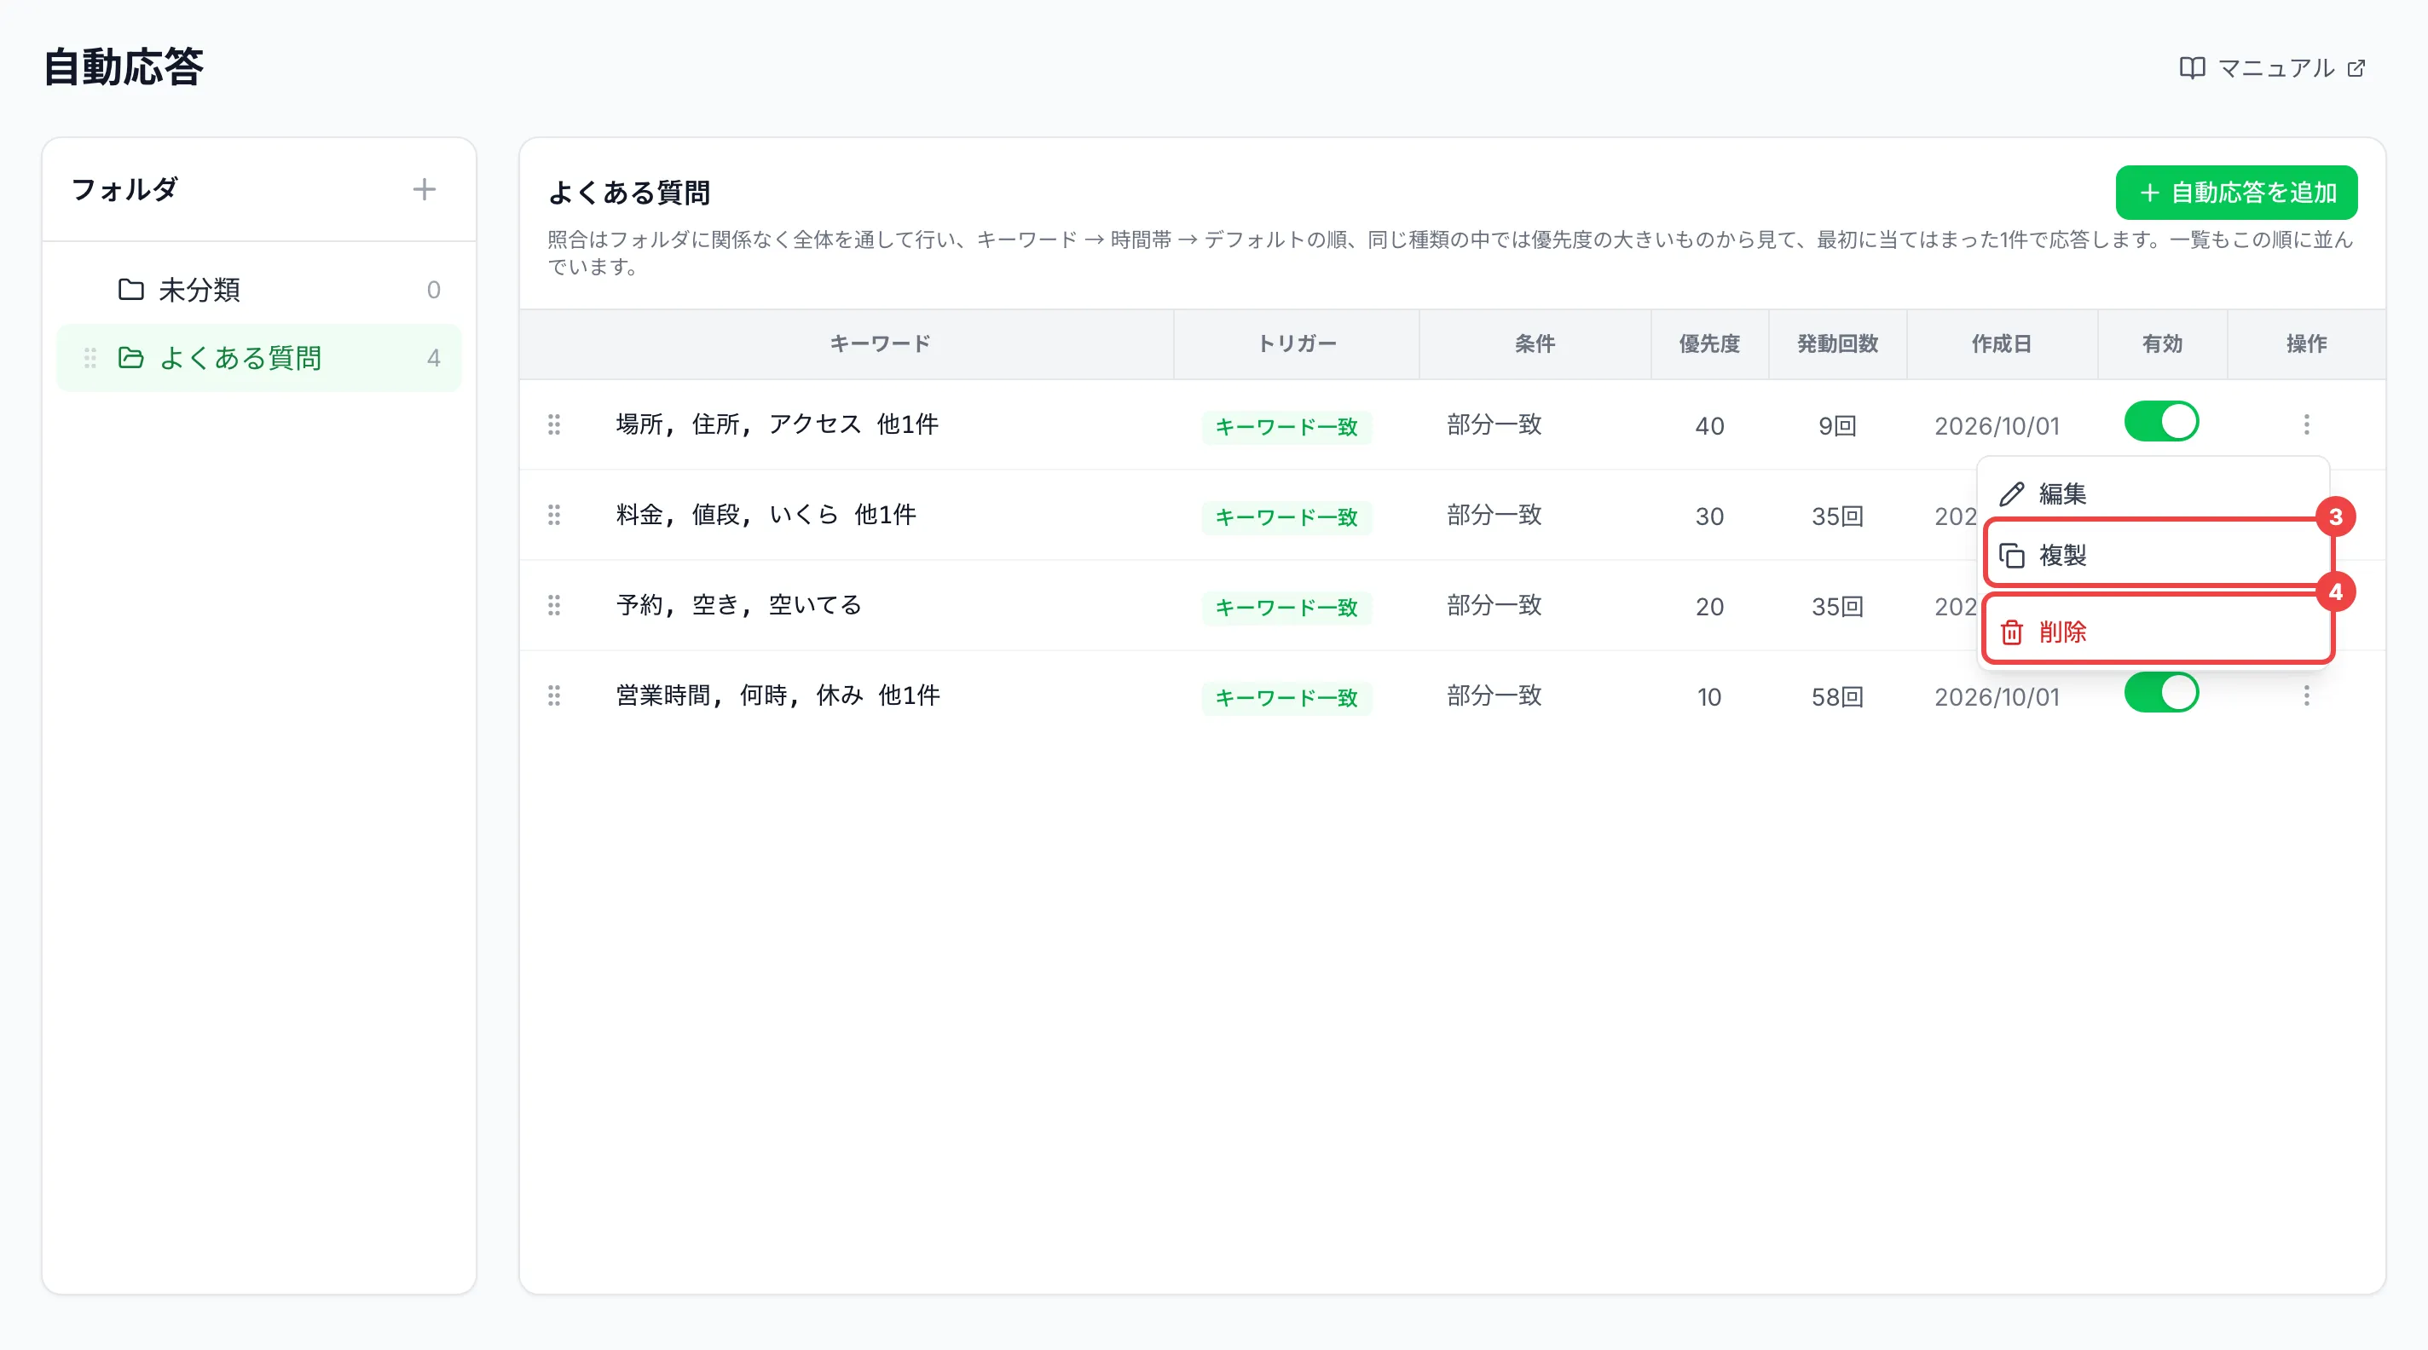Open the external link icon next to マニュアル
This screenshot has height=1350, width=2428.
(2356, 68)
